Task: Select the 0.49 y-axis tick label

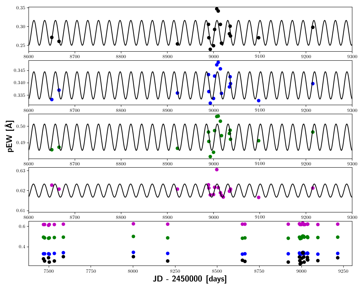Action: [21, 143]
